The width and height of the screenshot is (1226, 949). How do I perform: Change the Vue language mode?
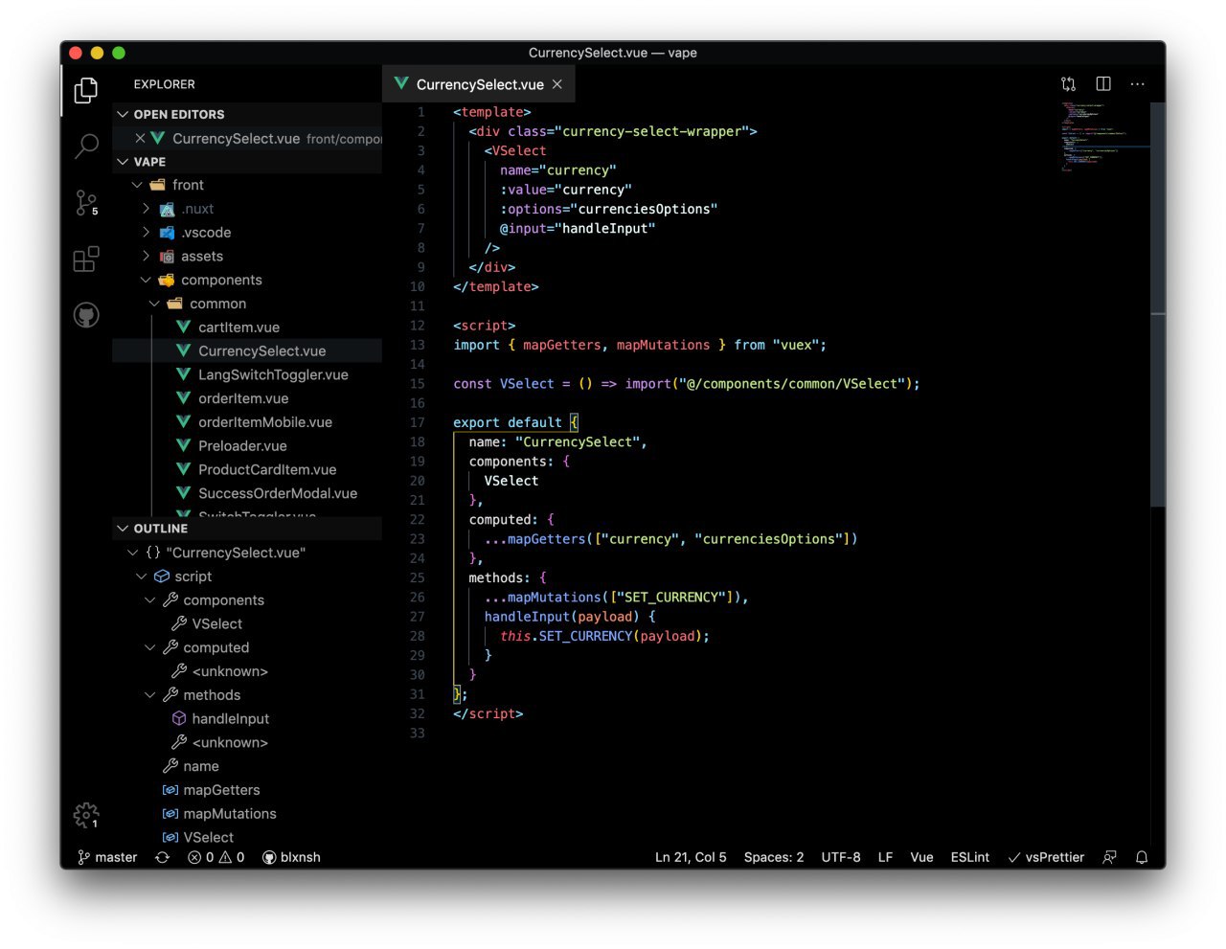pyautogui.click(x=921, y=857)
